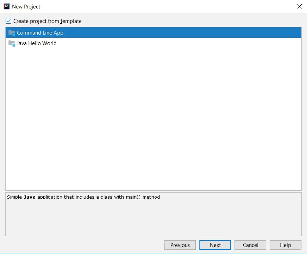The width and height of the screenshot is (307, 254).
Task: Dismiss the dialog with Cancel
Action: pyautogui.click(x=250, y=245)
